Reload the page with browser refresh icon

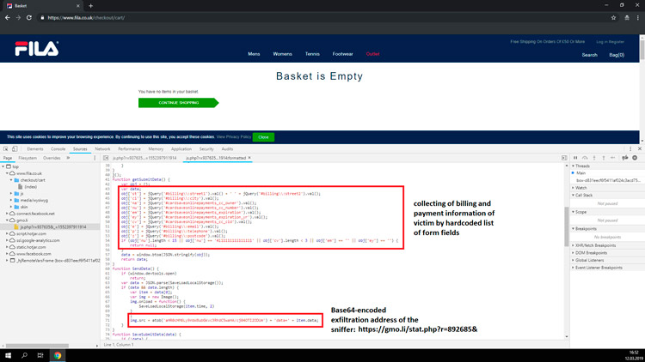coord(30,17)
